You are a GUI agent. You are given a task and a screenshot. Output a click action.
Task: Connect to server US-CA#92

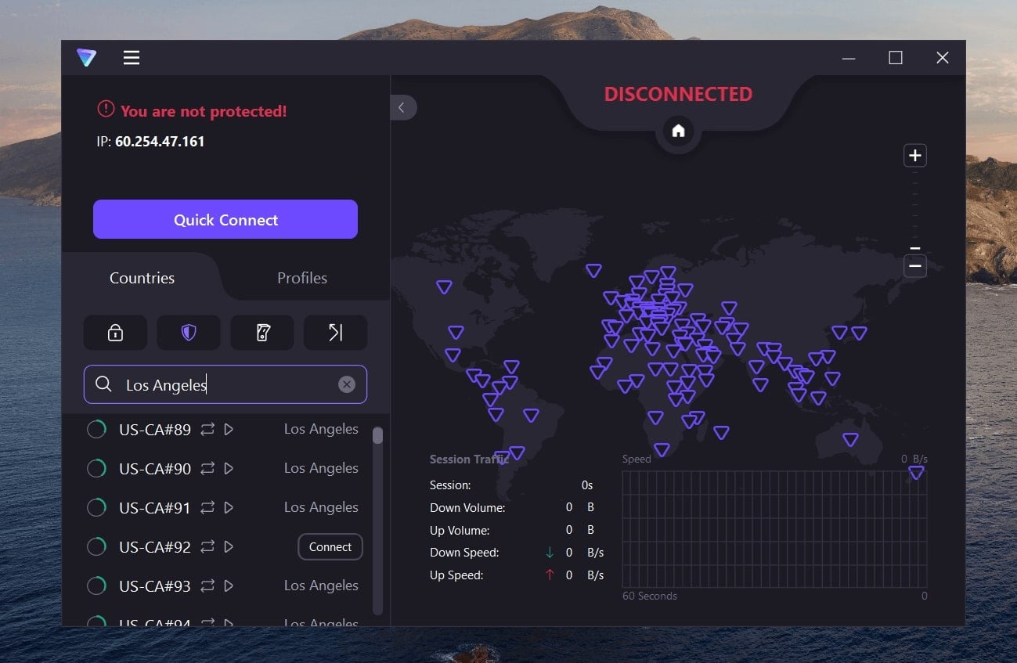tap(330, 546)
